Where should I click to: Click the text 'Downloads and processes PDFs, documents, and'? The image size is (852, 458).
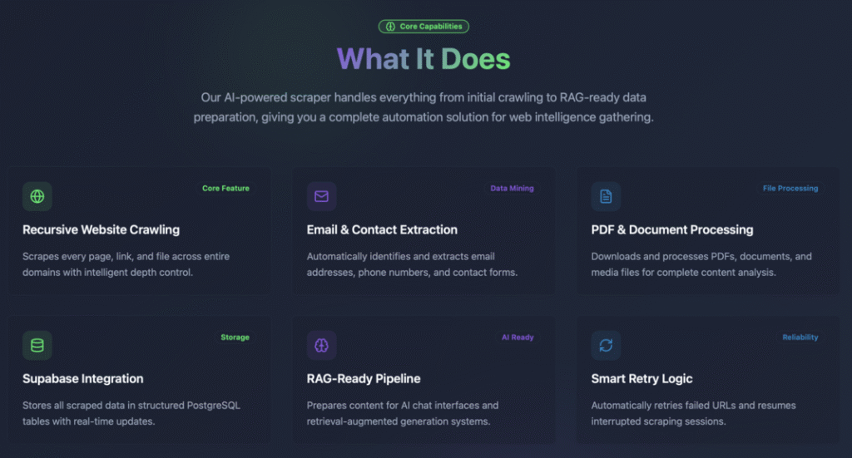tap(701, 256)
